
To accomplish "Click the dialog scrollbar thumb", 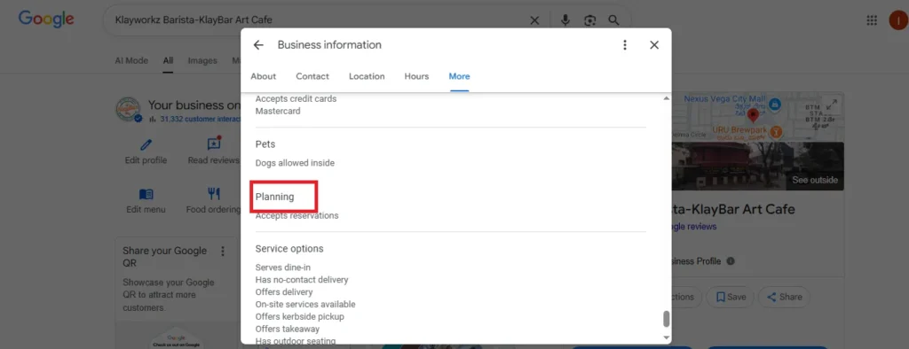I will coord(666,319).
